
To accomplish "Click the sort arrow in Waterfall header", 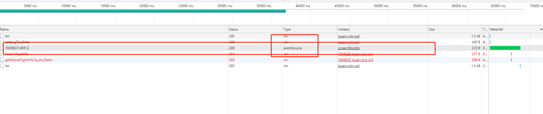I will click(x=541, y=29).
